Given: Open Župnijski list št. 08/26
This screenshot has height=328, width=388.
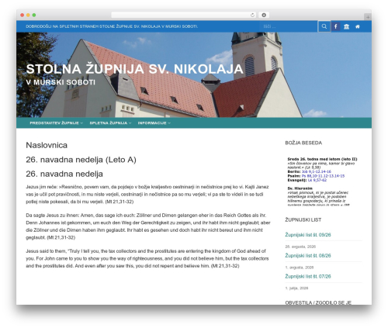Looking at the screenshot, I should pyautogui.click(x=308, y=255).
